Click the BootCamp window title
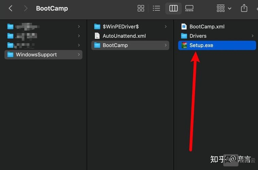Viewport: 258px width, 170px height. pos(52,8)
